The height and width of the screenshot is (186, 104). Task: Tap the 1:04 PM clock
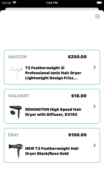coord(52,3)
